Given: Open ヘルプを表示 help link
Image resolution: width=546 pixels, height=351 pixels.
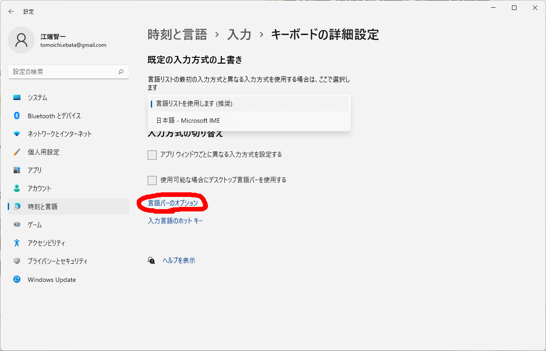Looking at the screenshot, I should [x=179, y=261].
